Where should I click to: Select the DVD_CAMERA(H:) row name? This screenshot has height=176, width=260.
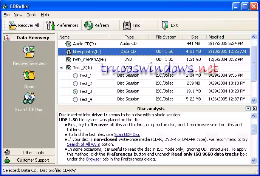[89, 60]
